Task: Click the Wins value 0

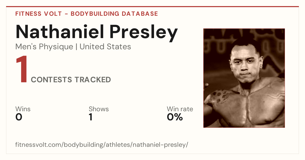Action: (x=19, y=117)
